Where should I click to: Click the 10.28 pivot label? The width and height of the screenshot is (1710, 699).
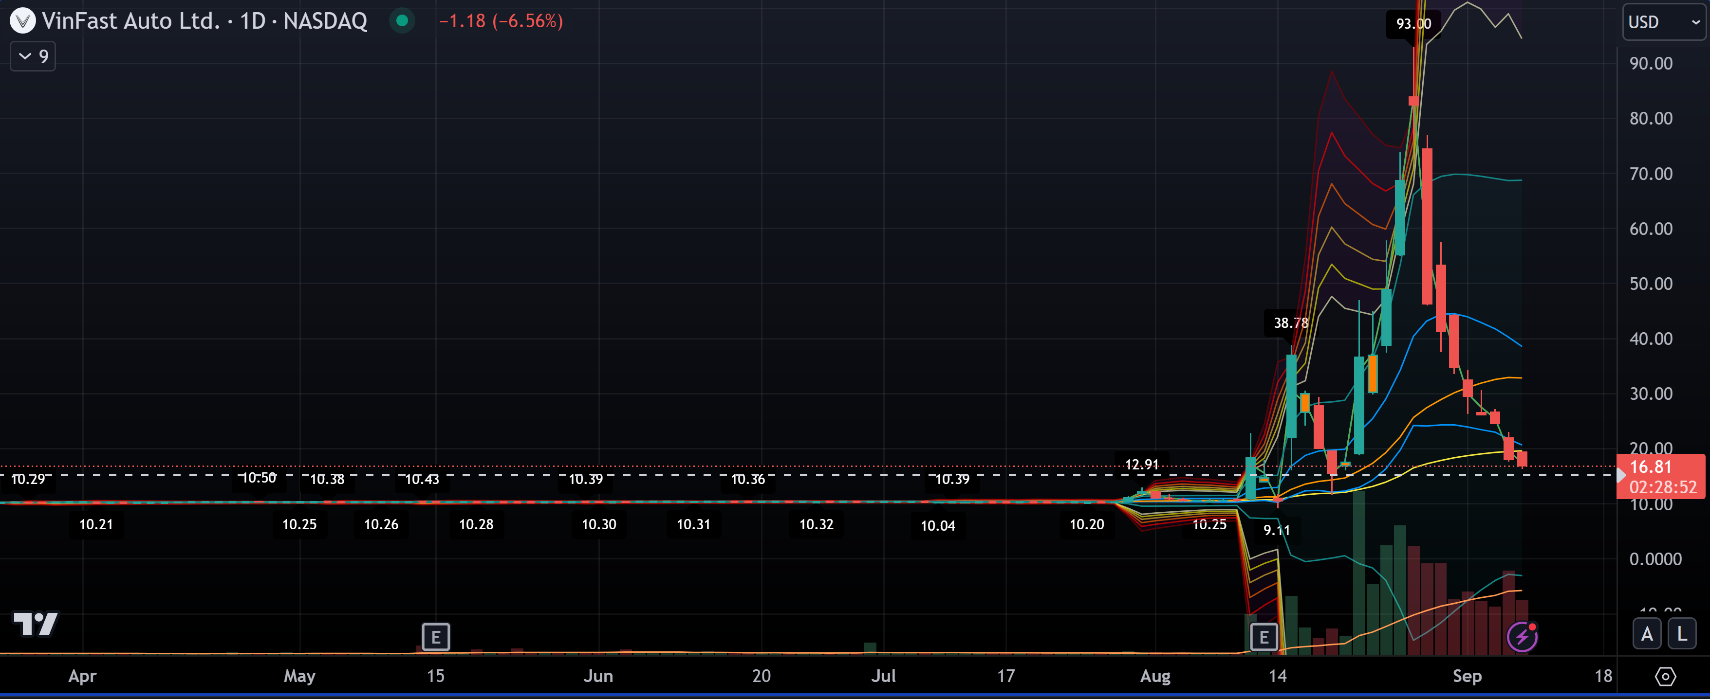476,524
